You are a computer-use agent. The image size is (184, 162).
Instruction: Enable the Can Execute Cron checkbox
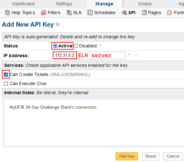(x=6, y=84)
